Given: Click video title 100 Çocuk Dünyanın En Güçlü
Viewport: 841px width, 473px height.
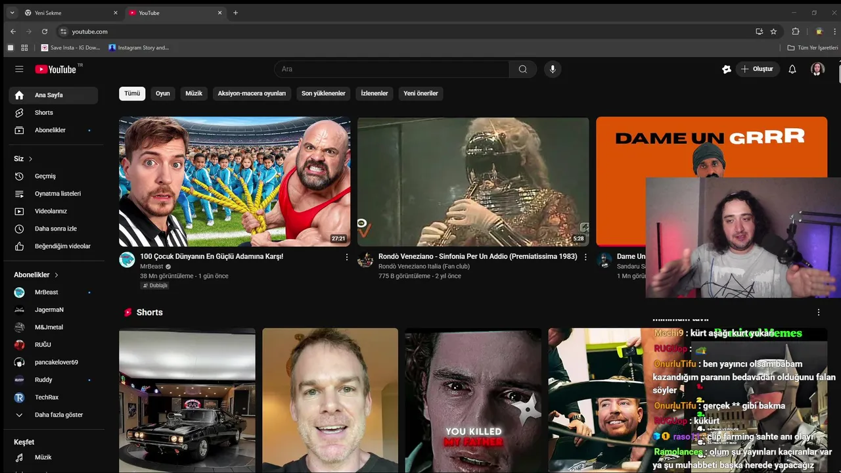Looking at the screenshot, I should coord(212,256).
